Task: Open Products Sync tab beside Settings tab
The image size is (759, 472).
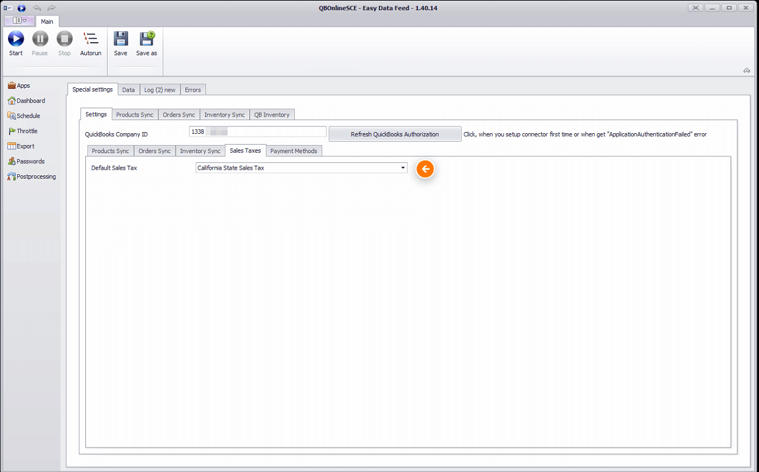Action: tap(135, 114)
